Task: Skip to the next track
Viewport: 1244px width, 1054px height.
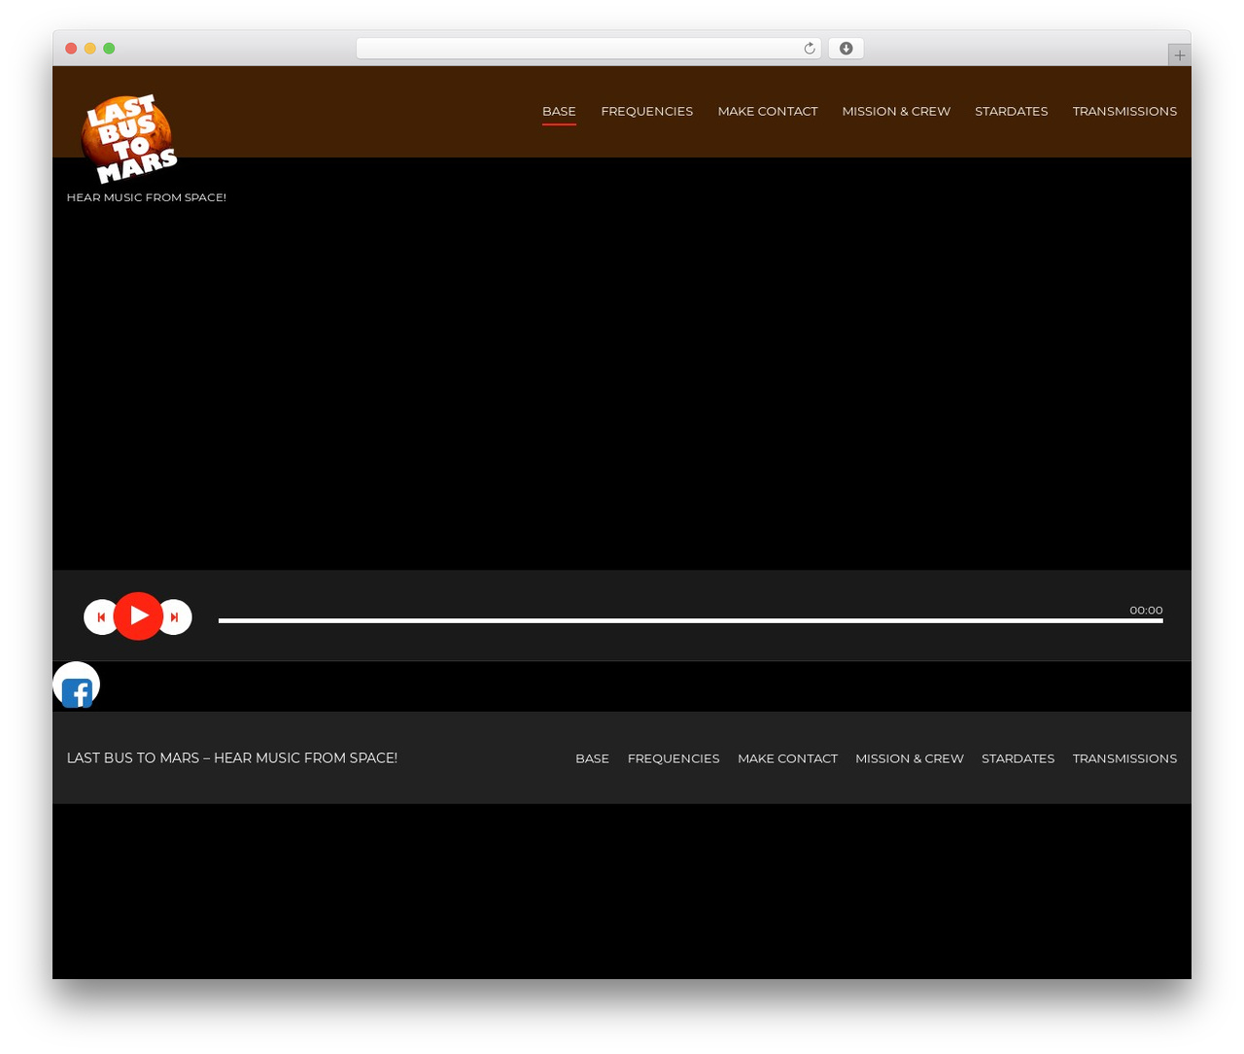Action: coord(175,617)
